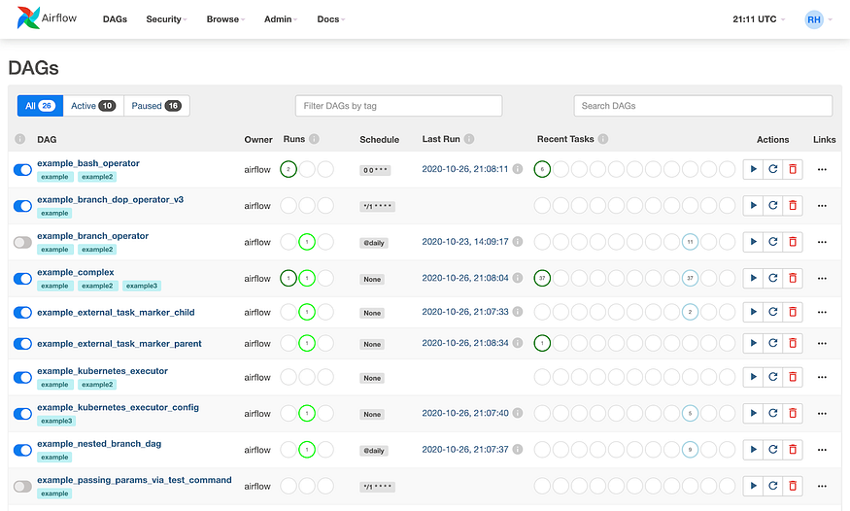
Task: Click the Owner column header
Action: pyautogui.click(x=258, y=139)
